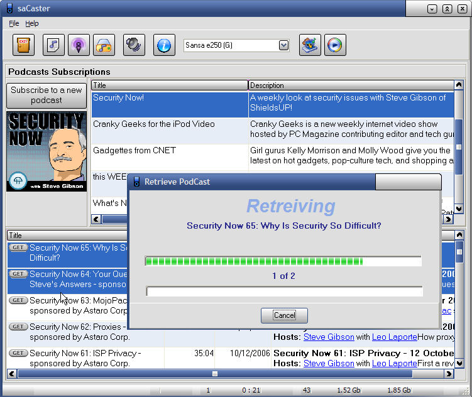The width and height of the screenshot is (472, 397).
Task: Click the Description column header
Action: coord(351,85)
